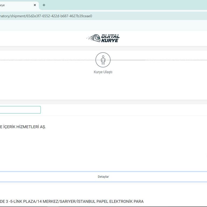Click blank status card area below Kurye Ulaştı
Viewport: 207px width, 207px height.
point(103,87)
